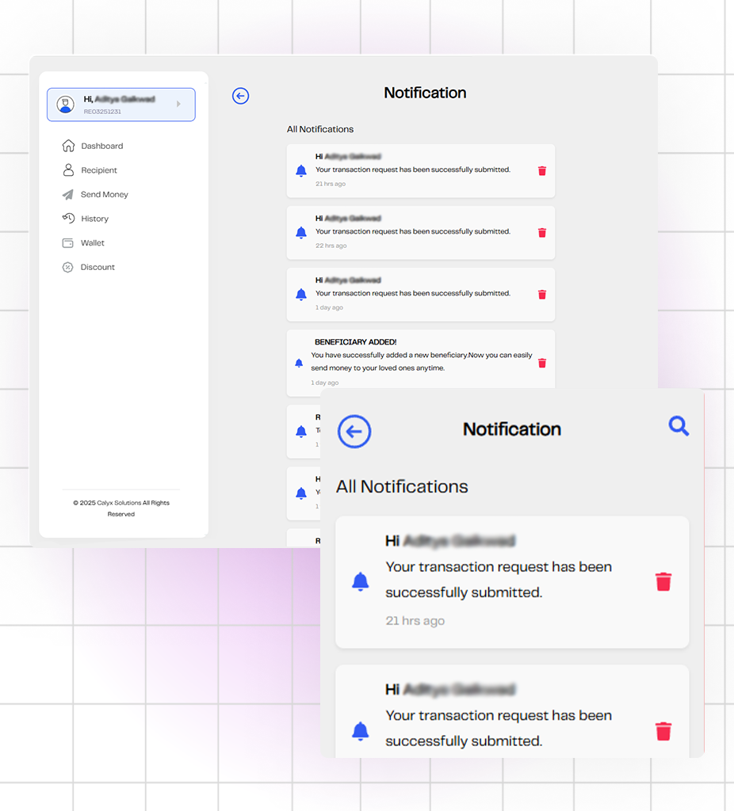Click the 2025 Calyx Solutions copyright text
734x811 pixels.
pyautogui.click(x=121, y=508)
